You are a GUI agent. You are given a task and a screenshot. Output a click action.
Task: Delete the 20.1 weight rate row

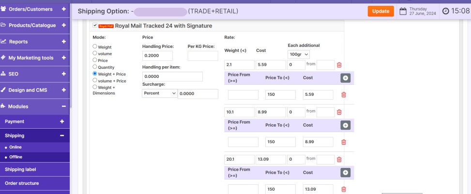click(x=339, y=159)
